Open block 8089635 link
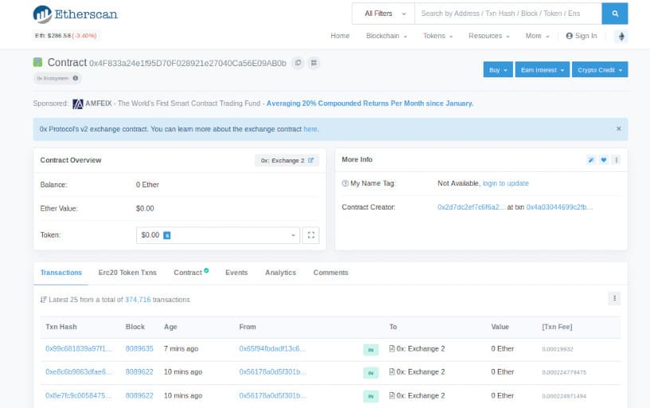 tap(139, 349)
